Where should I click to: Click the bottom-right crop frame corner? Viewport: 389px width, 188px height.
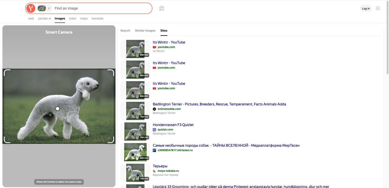111,140
